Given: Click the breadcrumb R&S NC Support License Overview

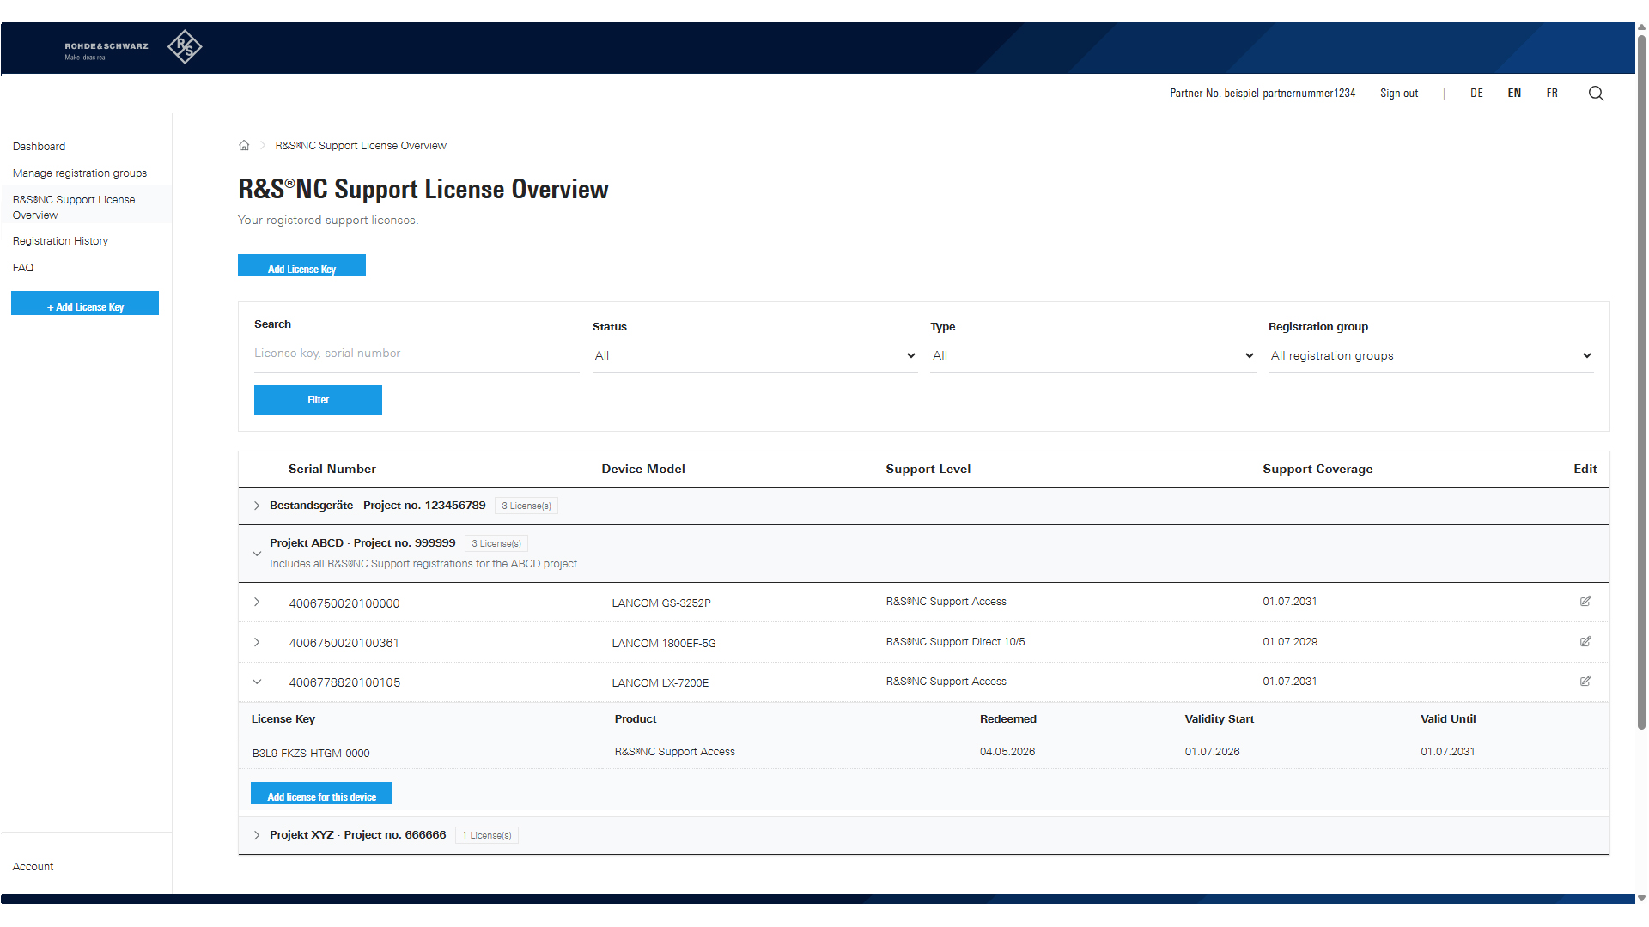Looking at the screenshot, I should tap(361, 146).
